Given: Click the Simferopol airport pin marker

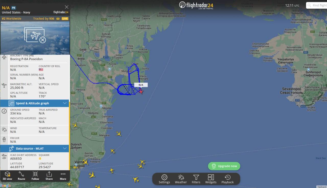Looking at the screenshot, I should click(x=308, y=69).
